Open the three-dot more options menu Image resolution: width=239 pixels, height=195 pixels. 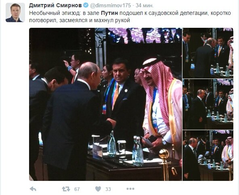130,189
